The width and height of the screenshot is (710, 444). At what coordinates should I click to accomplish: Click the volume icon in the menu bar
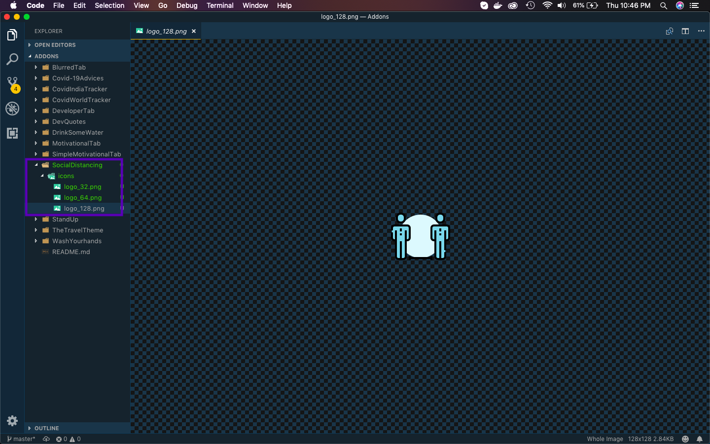562,5
